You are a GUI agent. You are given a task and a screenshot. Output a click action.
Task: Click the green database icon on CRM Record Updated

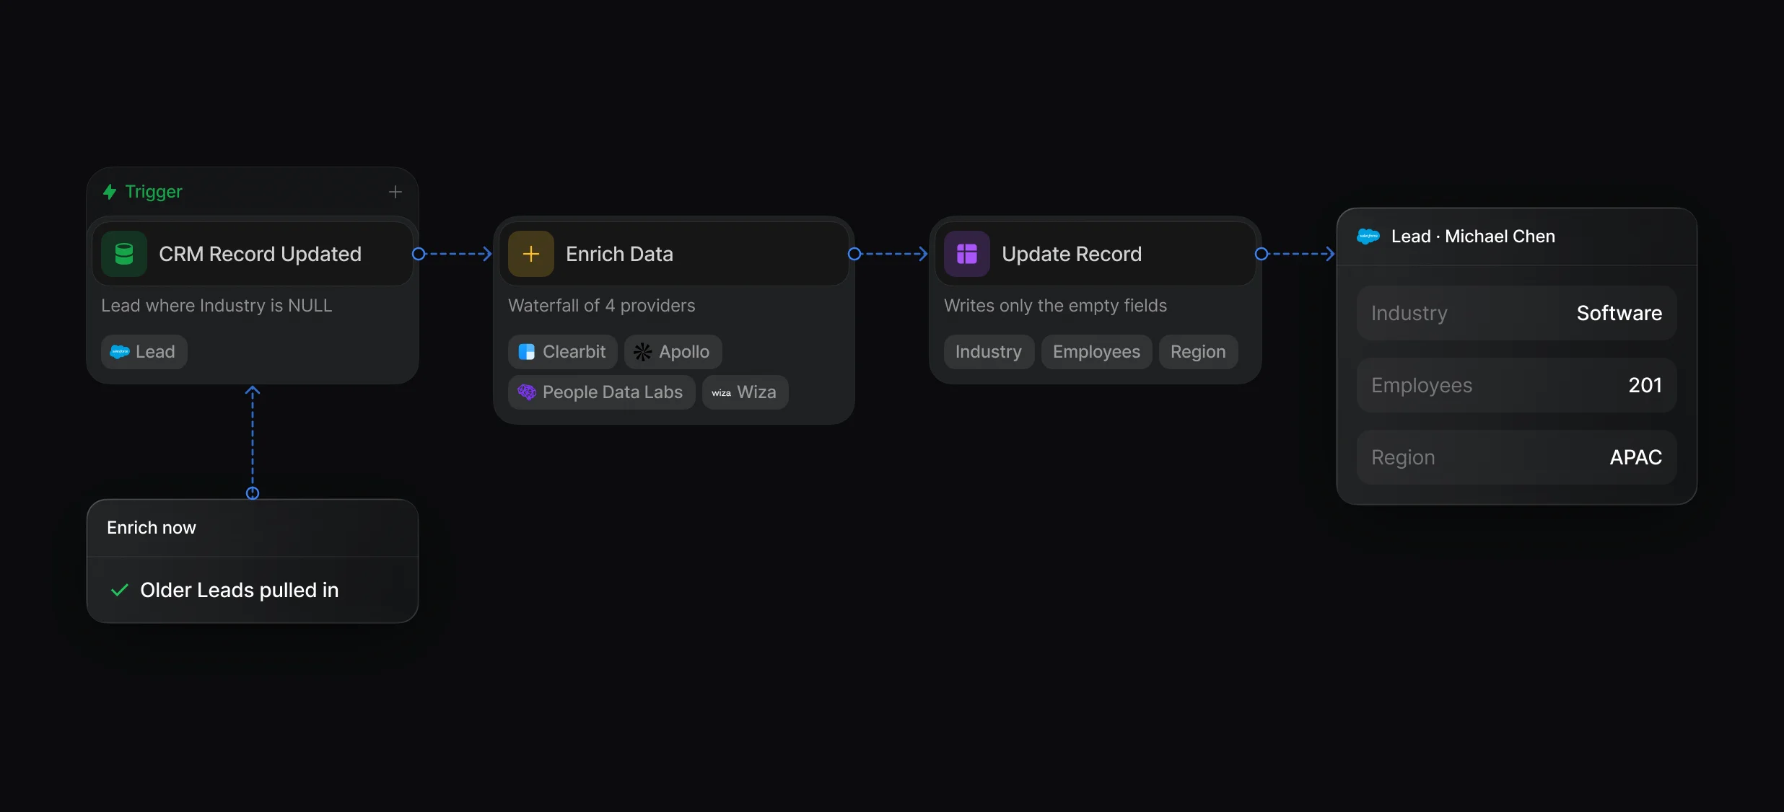(124, 254)
